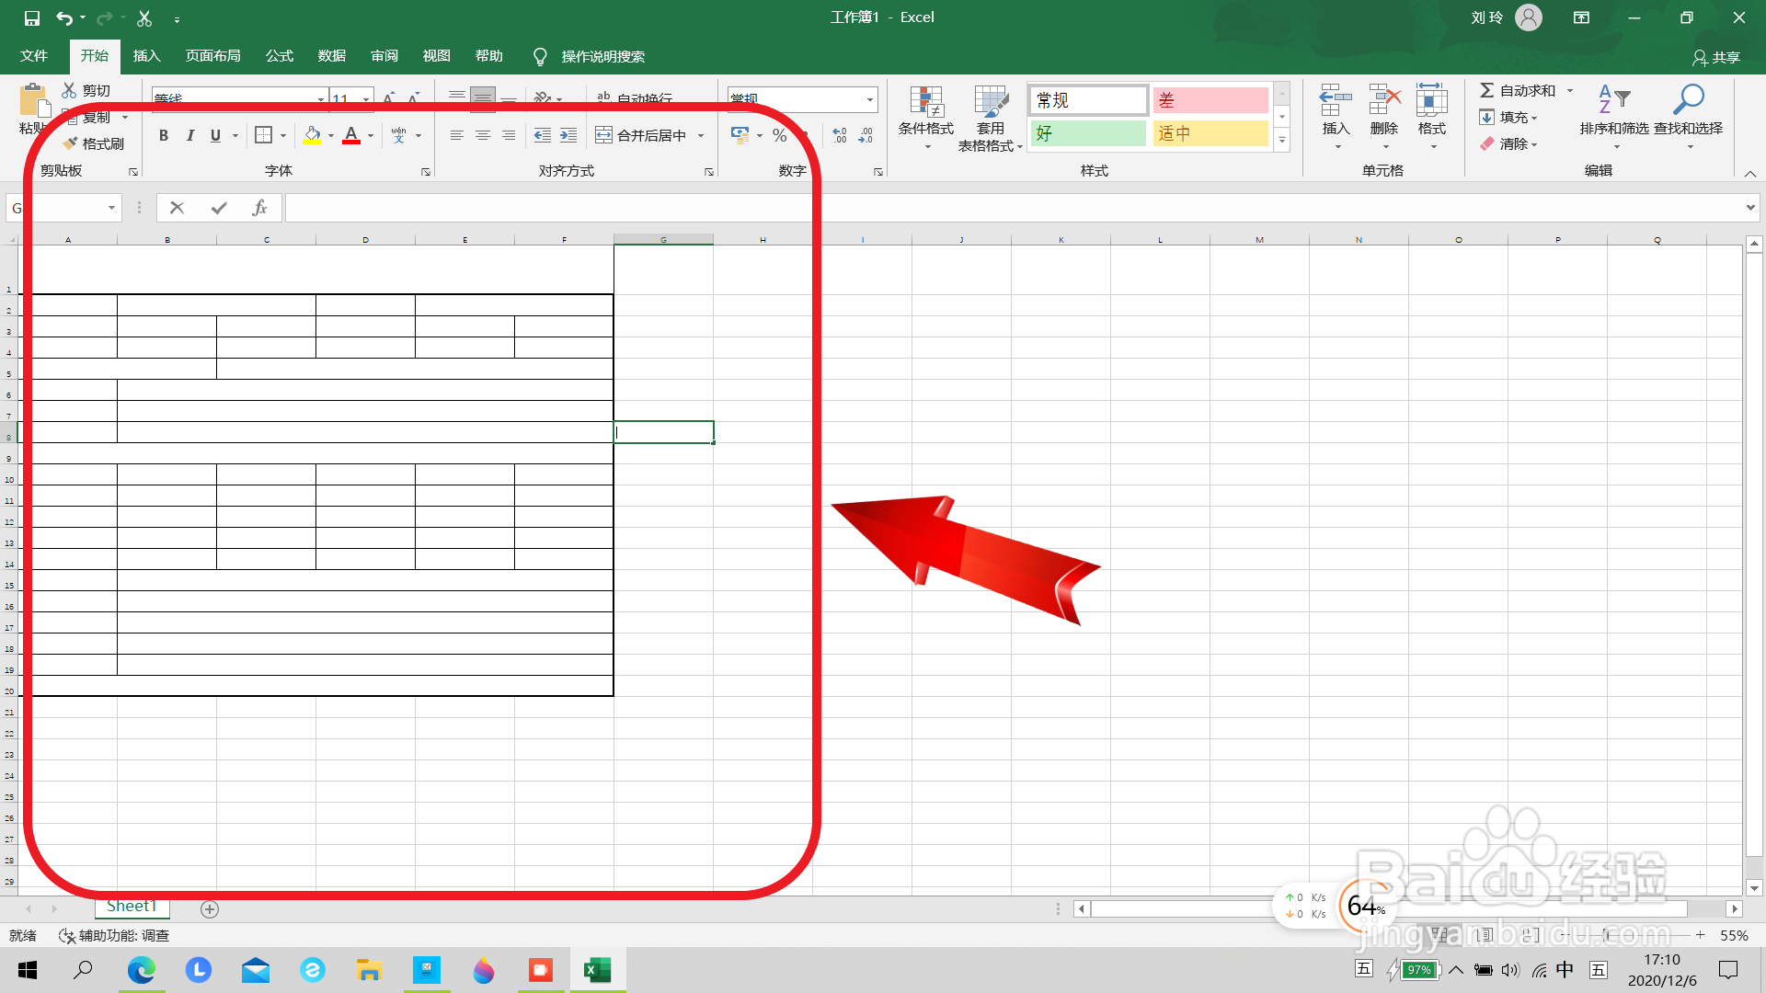Toggle Italic formatting

[189, 136]
